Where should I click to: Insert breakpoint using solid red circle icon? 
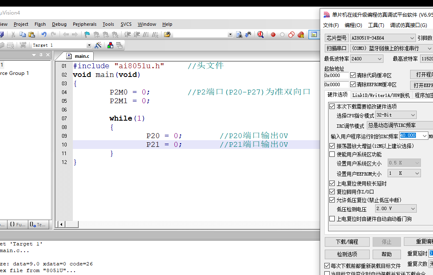[273, 35]
